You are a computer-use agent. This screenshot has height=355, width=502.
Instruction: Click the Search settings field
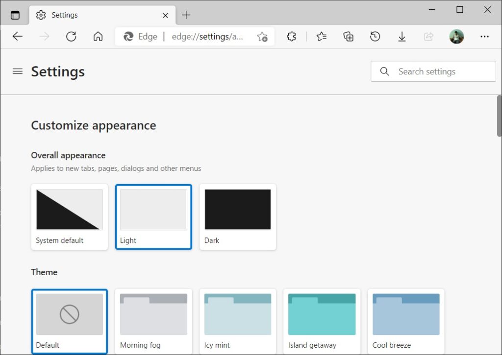point(433,71)
